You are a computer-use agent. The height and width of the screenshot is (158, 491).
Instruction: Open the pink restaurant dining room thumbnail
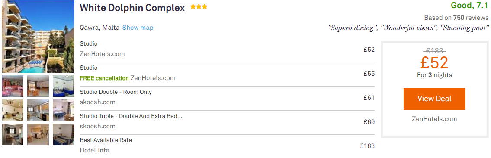(x=13, y=86)
